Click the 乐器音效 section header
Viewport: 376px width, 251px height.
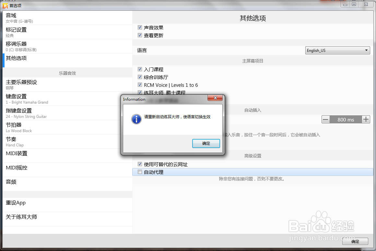coord(67,73)
